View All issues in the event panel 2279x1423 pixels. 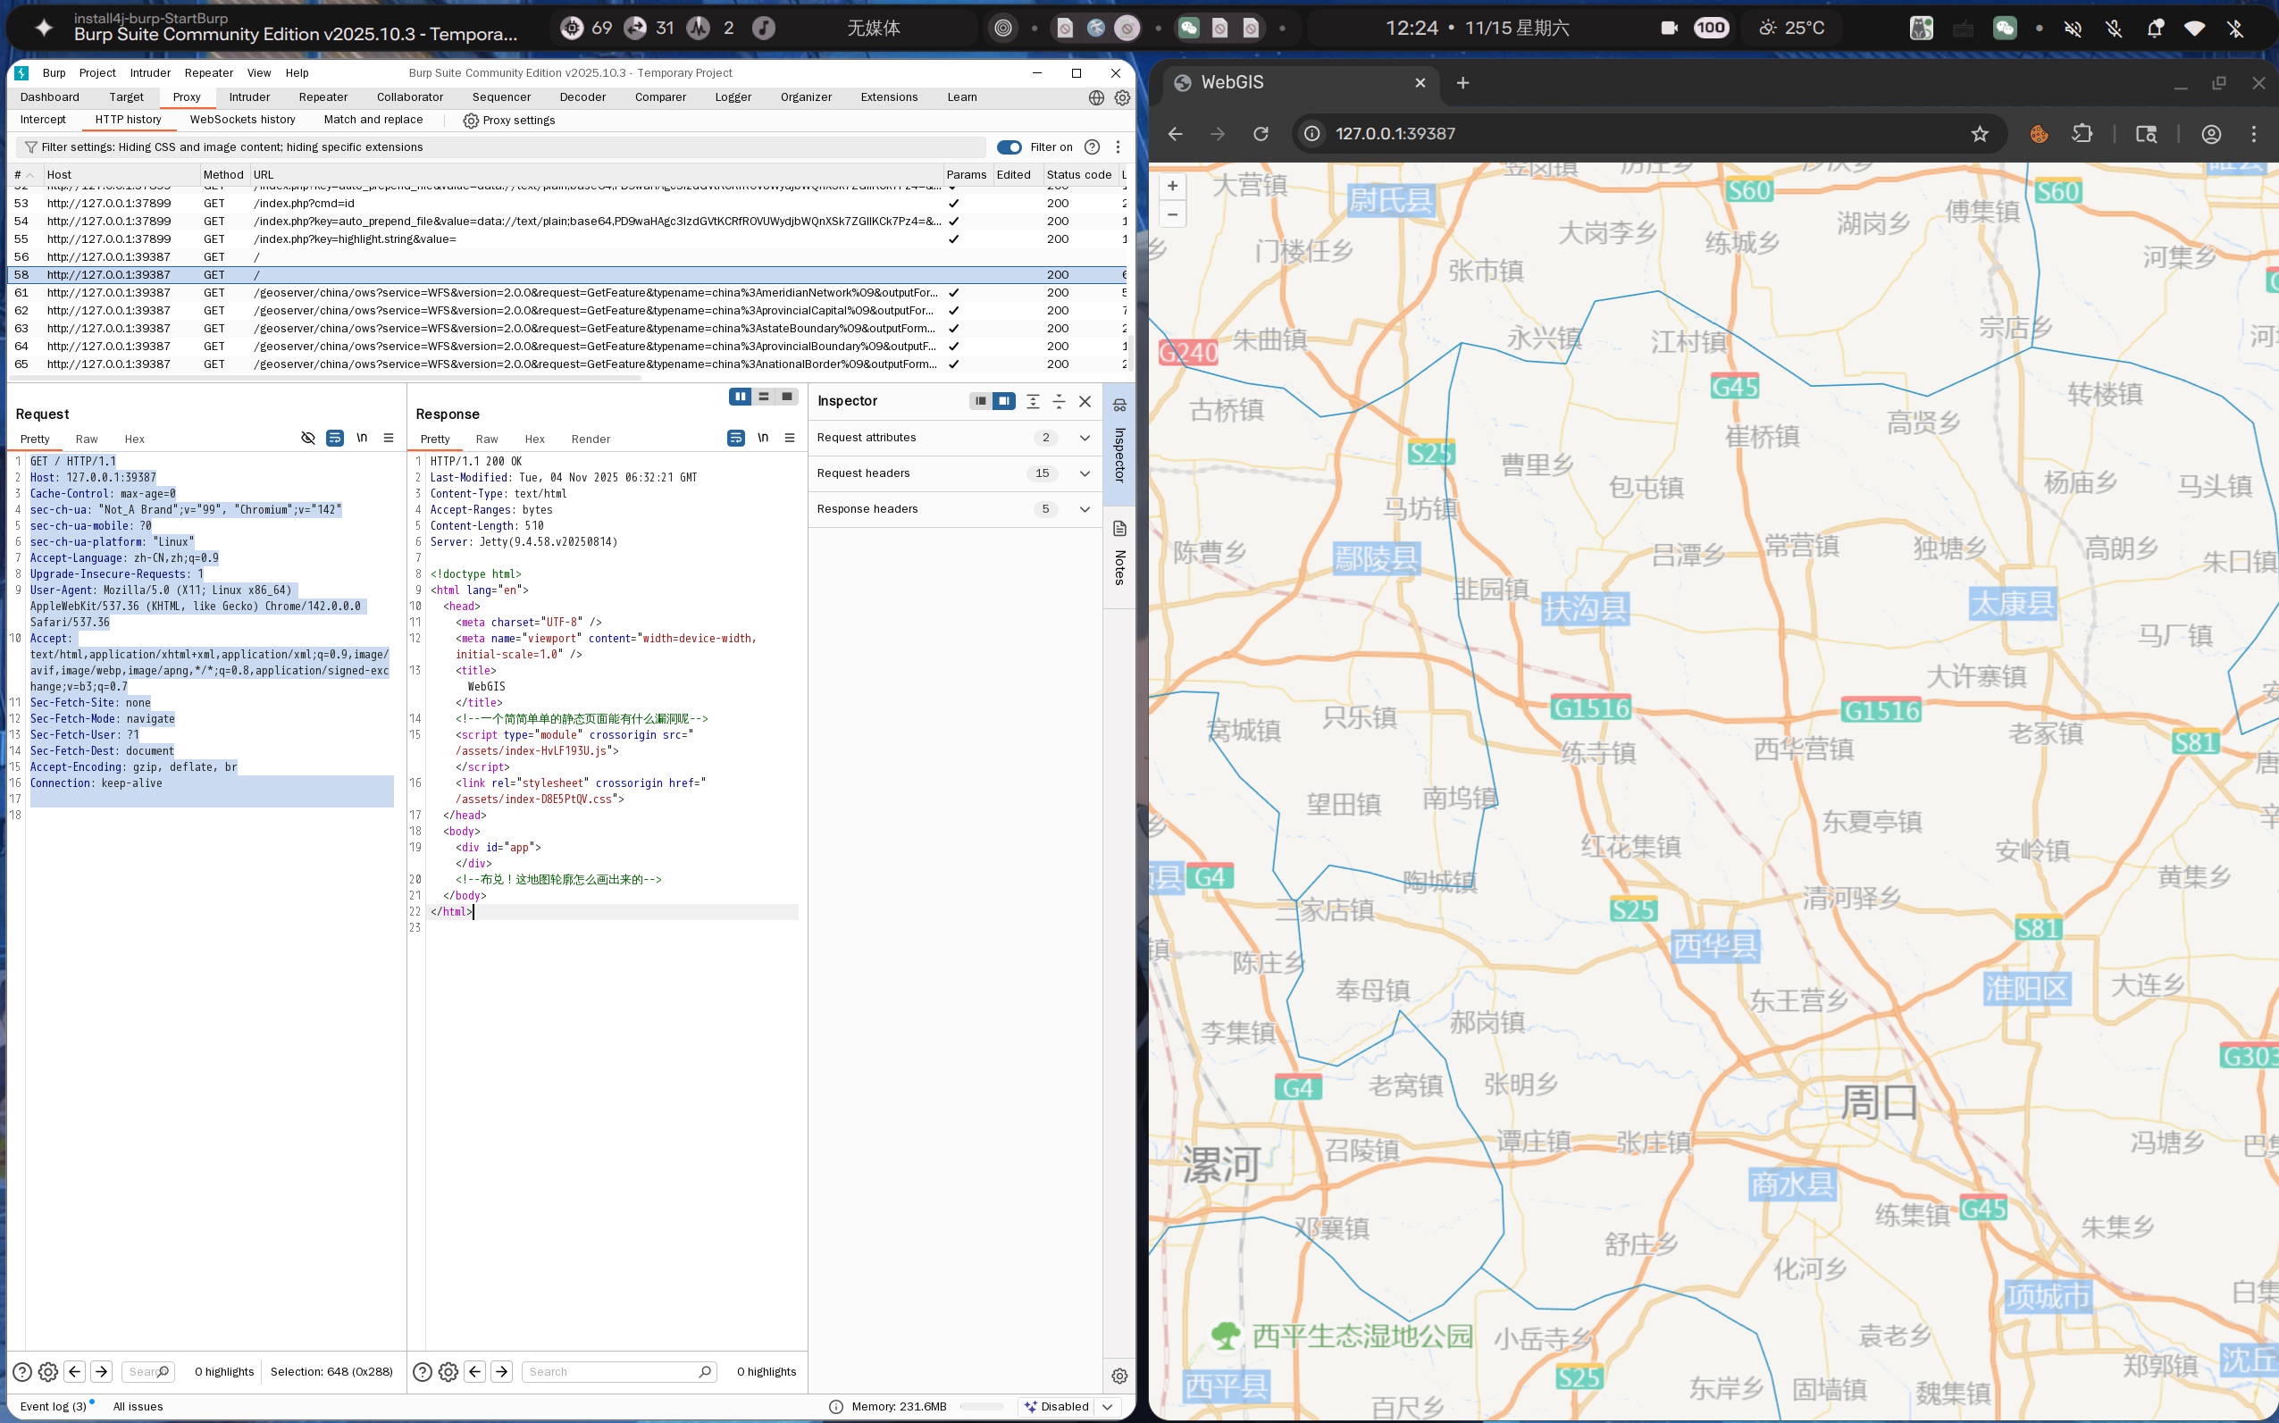tap(138, 1406)
